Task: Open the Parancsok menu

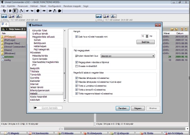Action: click(23, 6)
